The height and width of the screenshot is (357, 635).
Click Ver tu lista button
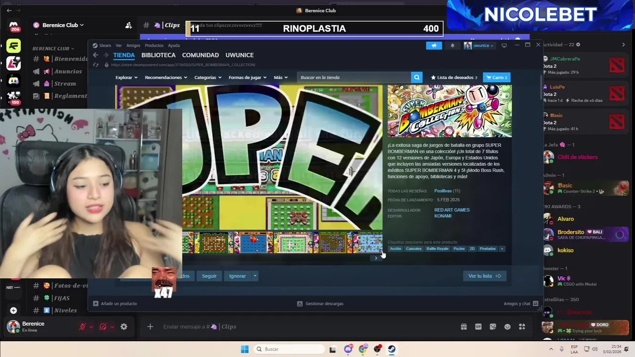(x=485, y=276)
